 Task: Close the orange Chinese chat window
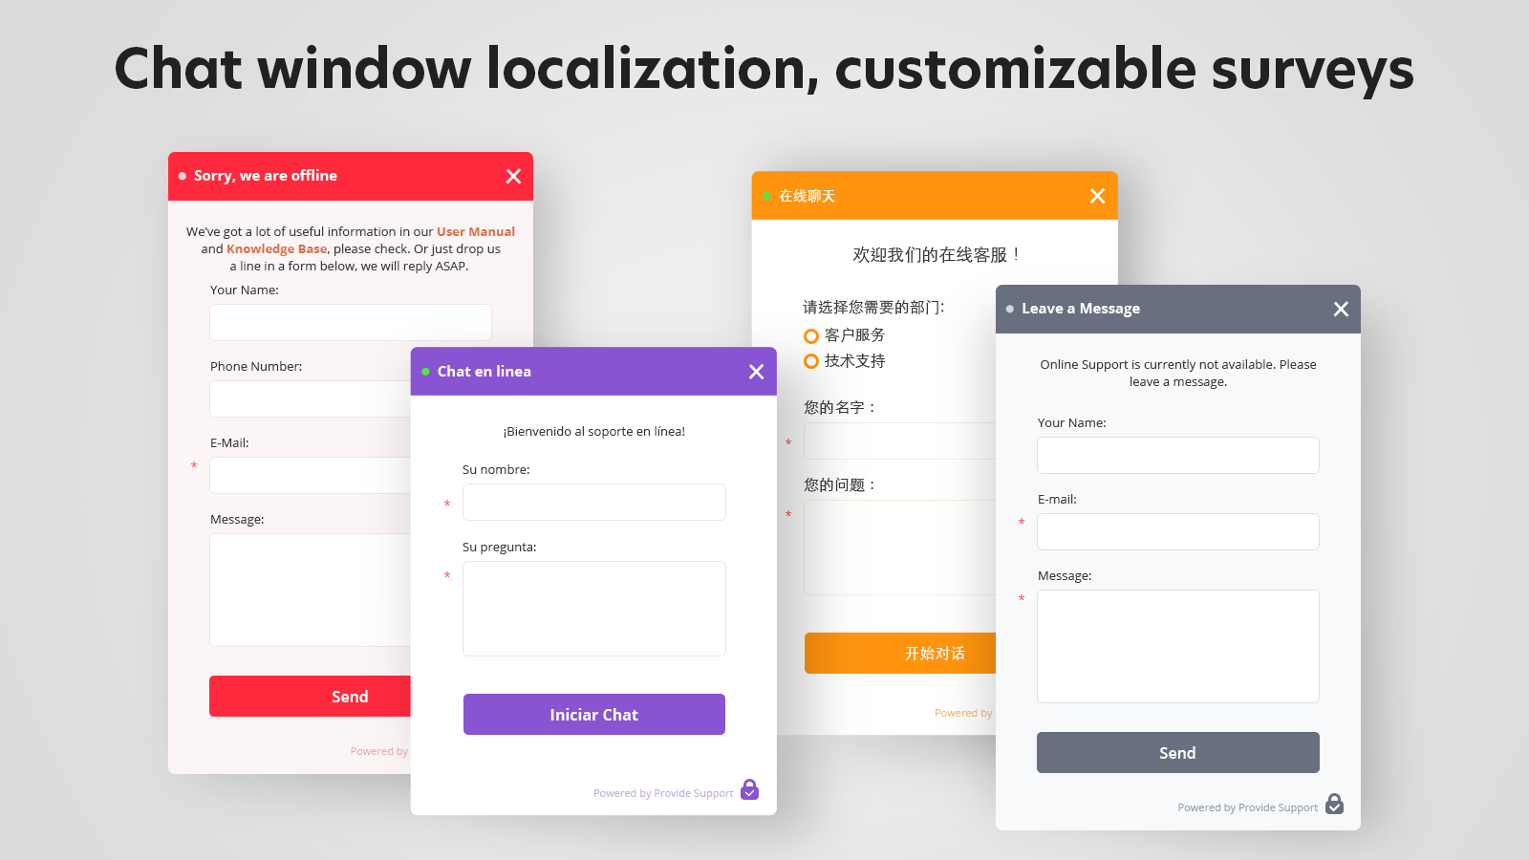[1097, 196]
